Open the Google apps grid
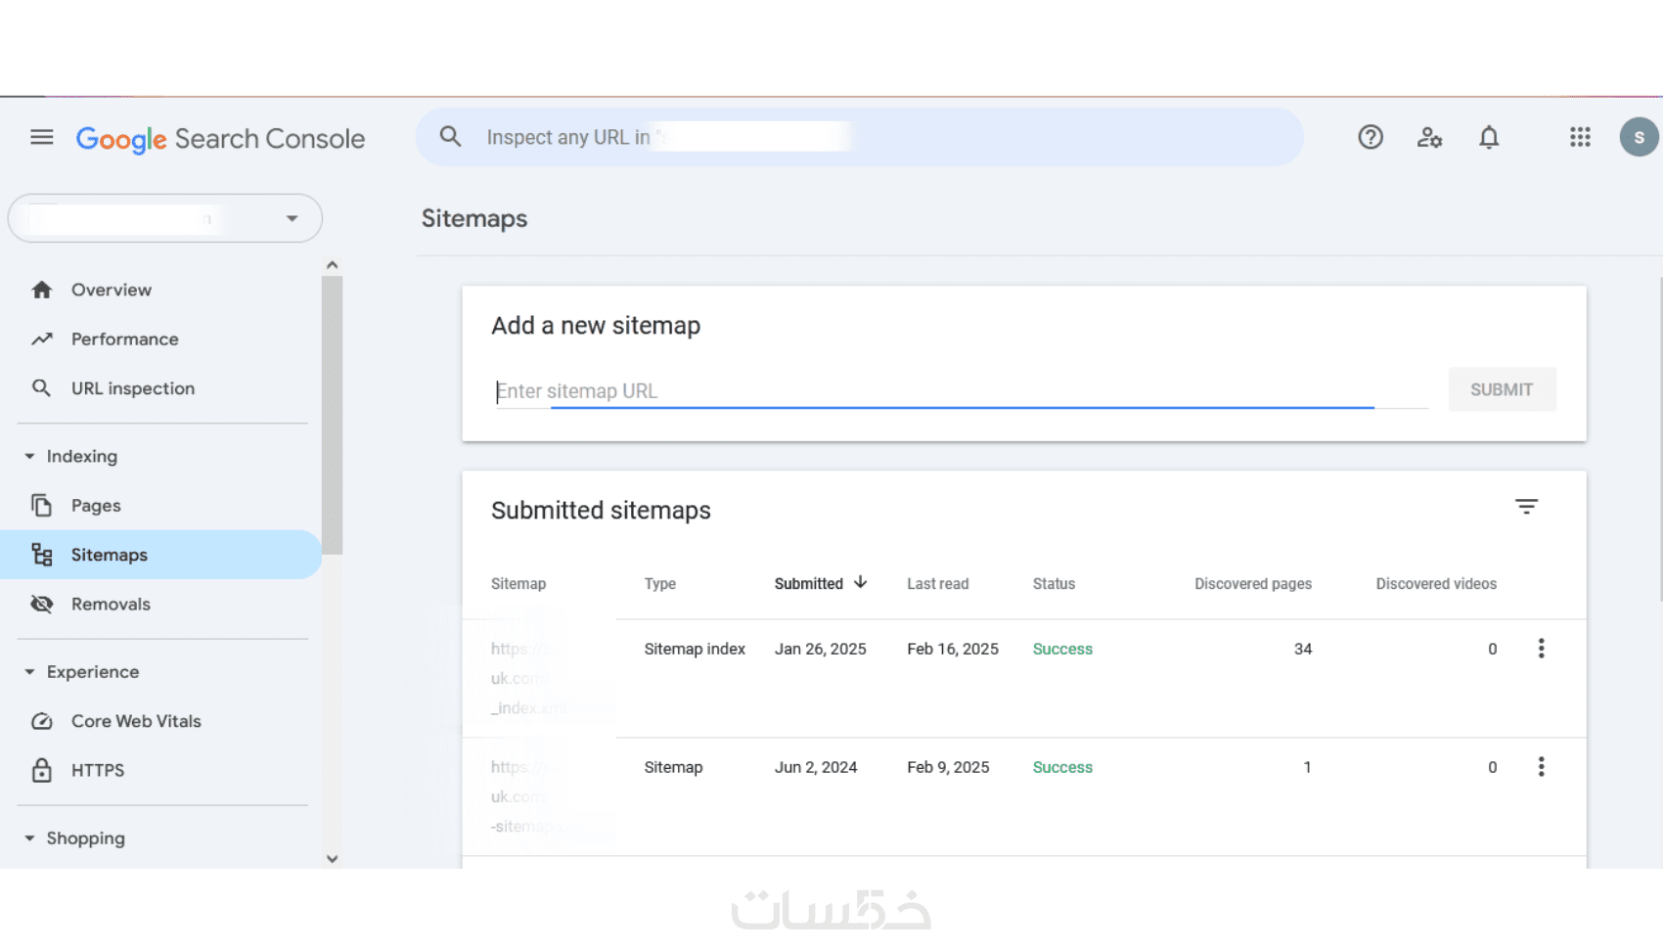The width and height of the screenshot is (1663, 949). pos(1579,137)
